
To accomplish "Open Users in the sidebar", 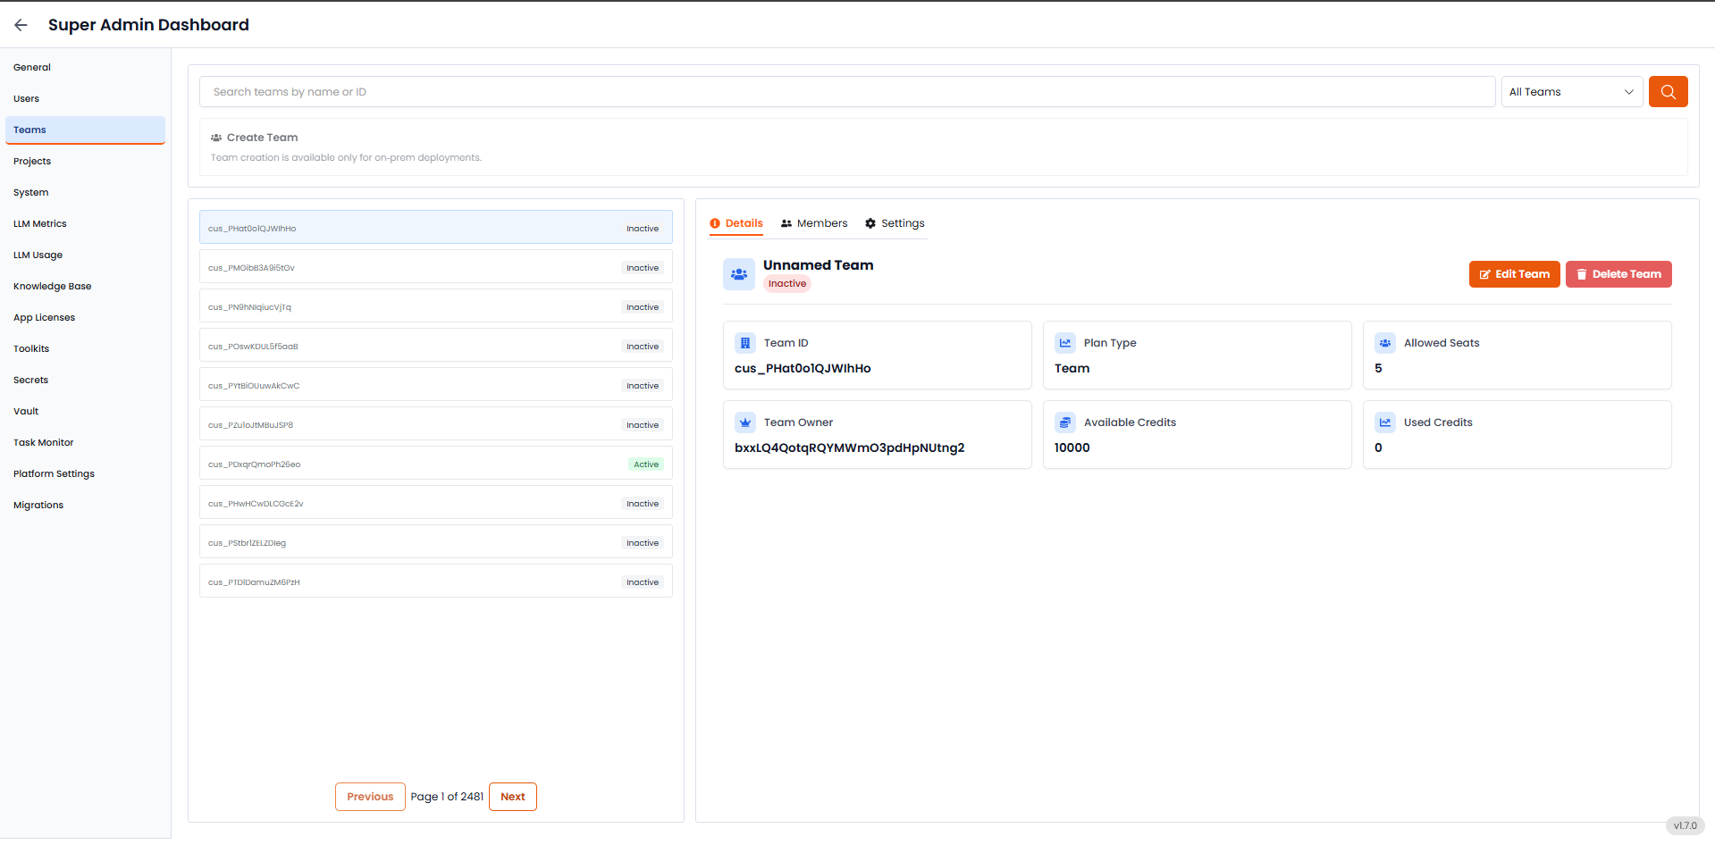I will (x=85, y=98).
